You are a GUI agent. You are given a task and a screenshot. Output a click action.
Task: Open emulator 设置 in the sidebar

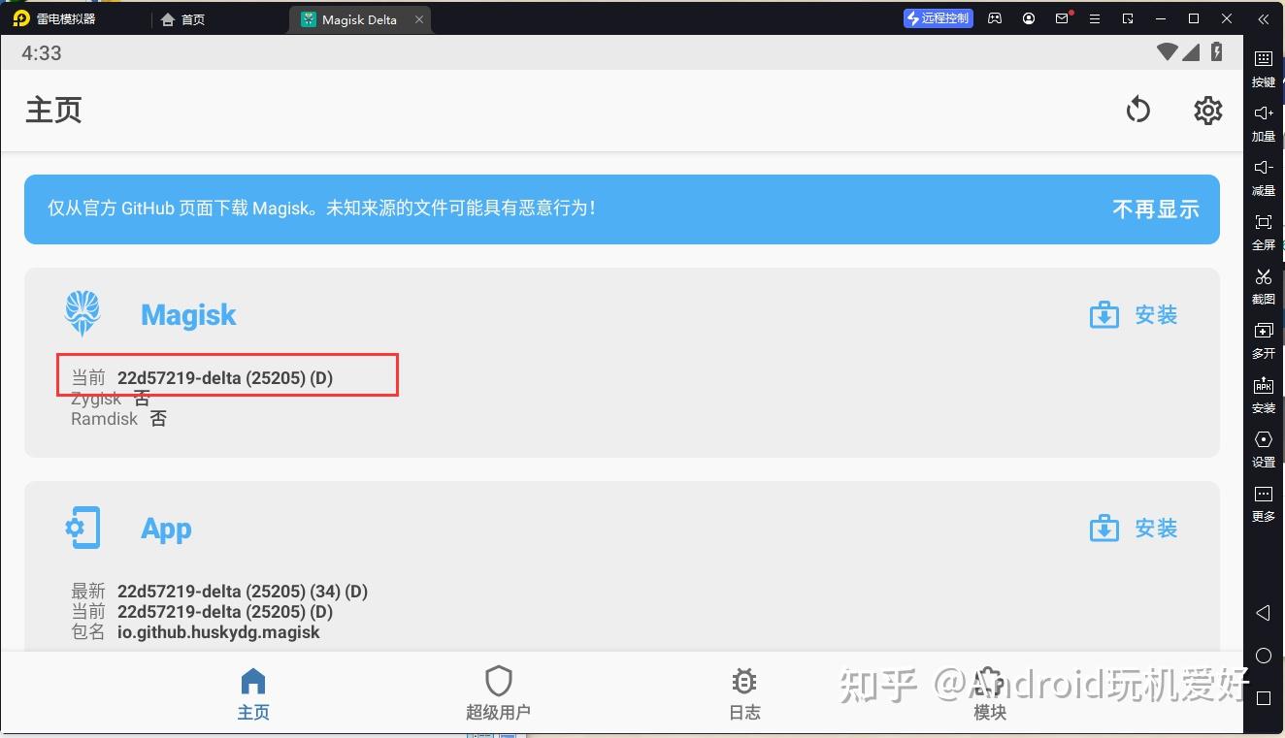pos(1264,449)
